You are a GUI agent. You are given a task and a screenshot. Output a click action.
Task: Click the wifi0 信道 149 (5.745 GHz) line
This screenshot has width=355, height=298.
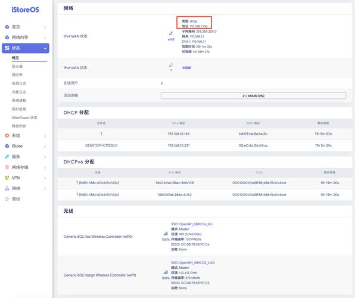(x=186, y=234)
